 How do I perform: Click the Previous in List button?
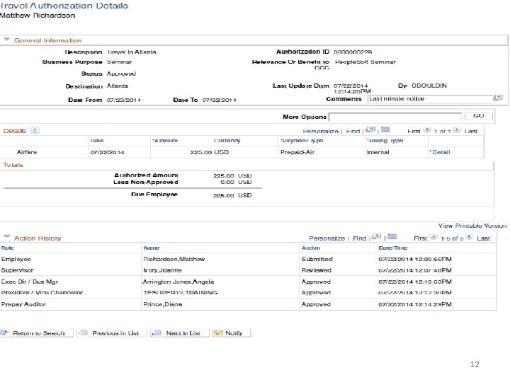(112, 333)
